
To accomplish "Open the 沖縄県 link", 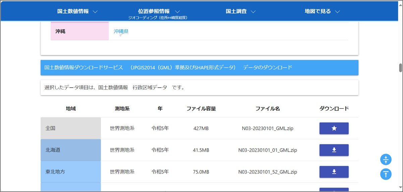I will (121, 31).
